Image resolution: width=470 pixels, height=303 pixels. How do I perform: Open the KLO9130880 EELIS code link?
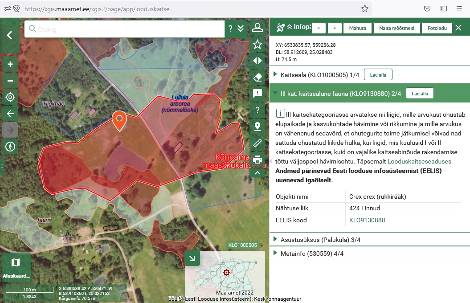click(367, 220)
